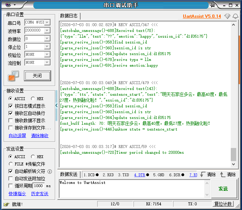
Task: Open UartAssist V5.0.14 version link
Action: [x=202, y=16]
